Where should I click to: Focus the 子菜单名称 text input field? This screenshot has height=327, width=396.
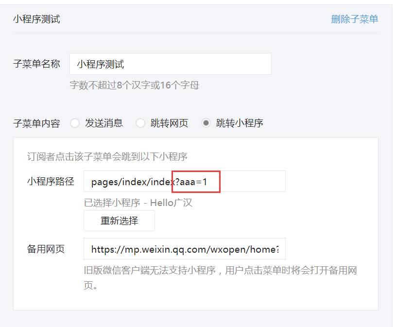coord(171,64)
